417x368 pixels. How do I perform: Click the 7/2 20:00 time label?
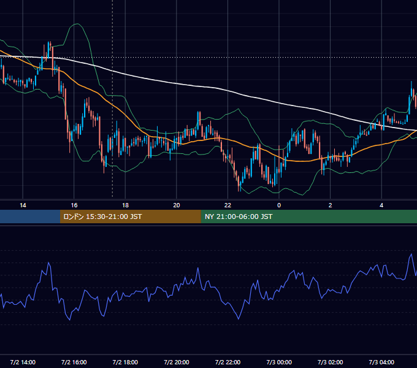(177, 362)
